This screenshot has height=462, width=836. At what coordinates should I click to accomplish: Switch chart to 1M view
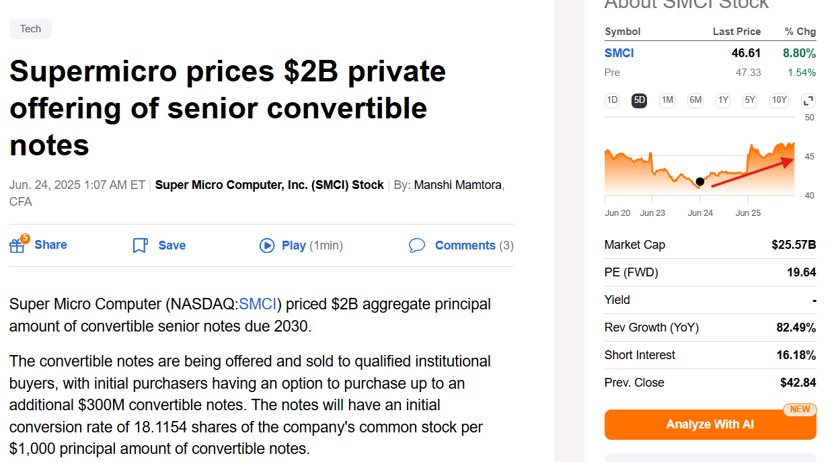click(x=667, y=100)
